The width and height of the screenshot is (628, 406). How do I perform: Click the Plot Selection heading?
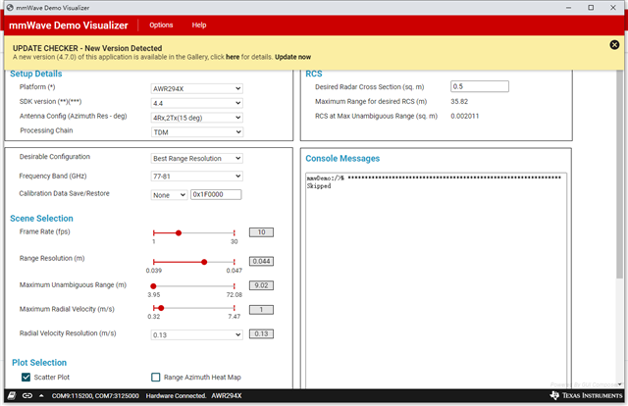pyautogui.click(x=39, y=362)
